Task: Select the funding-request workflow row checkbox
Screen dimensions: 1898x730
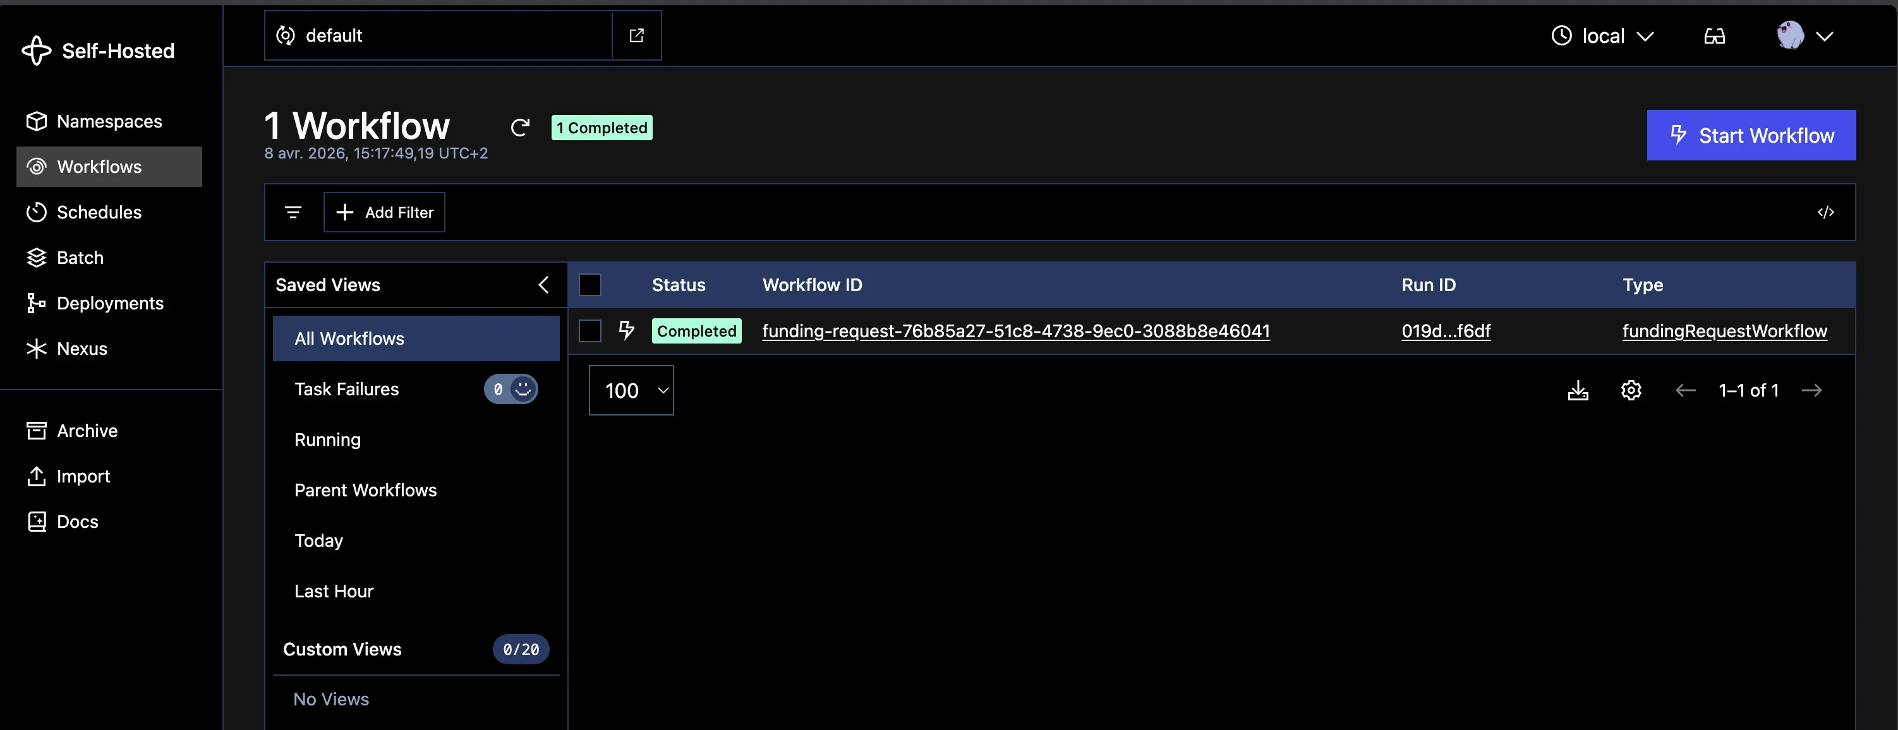Action: pos(589,331)
